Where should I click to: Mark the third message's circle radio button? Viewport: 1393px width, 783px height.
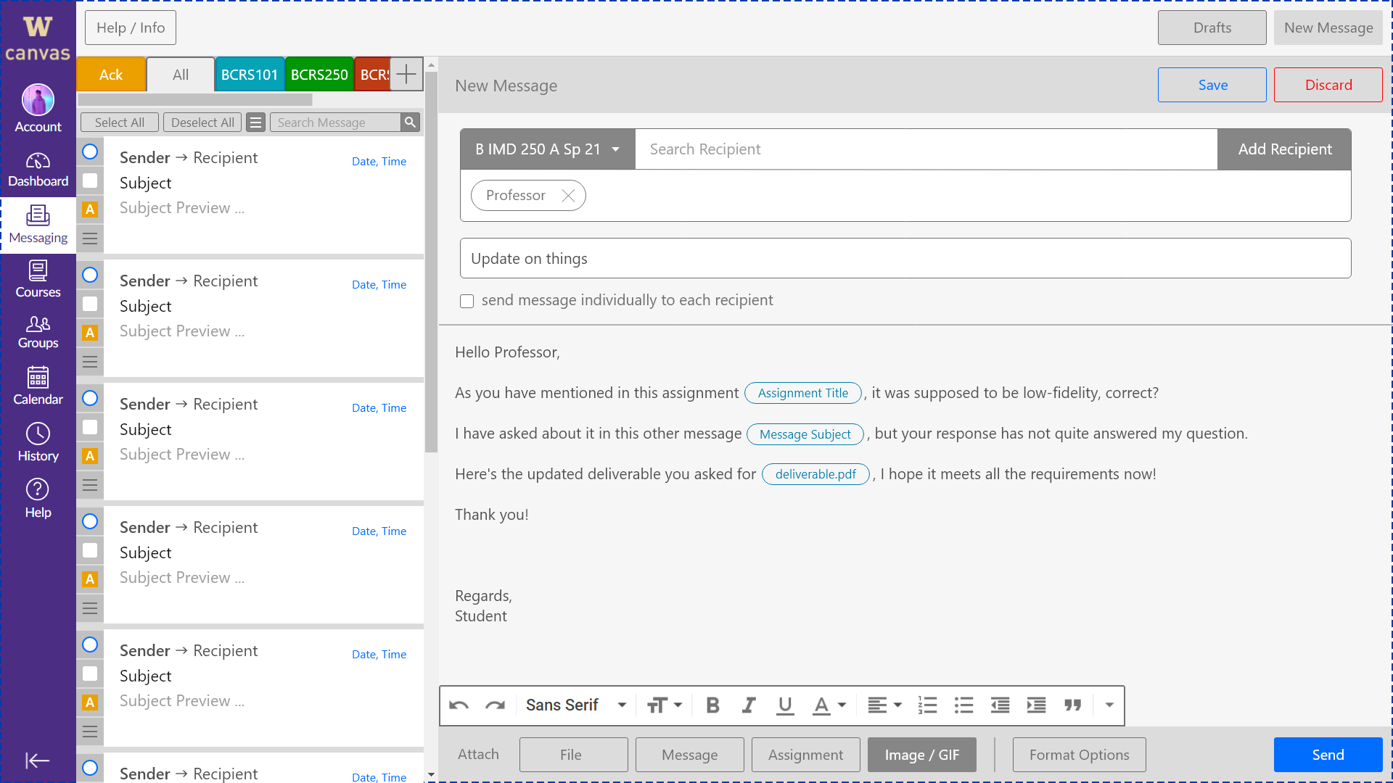(90, 398)
